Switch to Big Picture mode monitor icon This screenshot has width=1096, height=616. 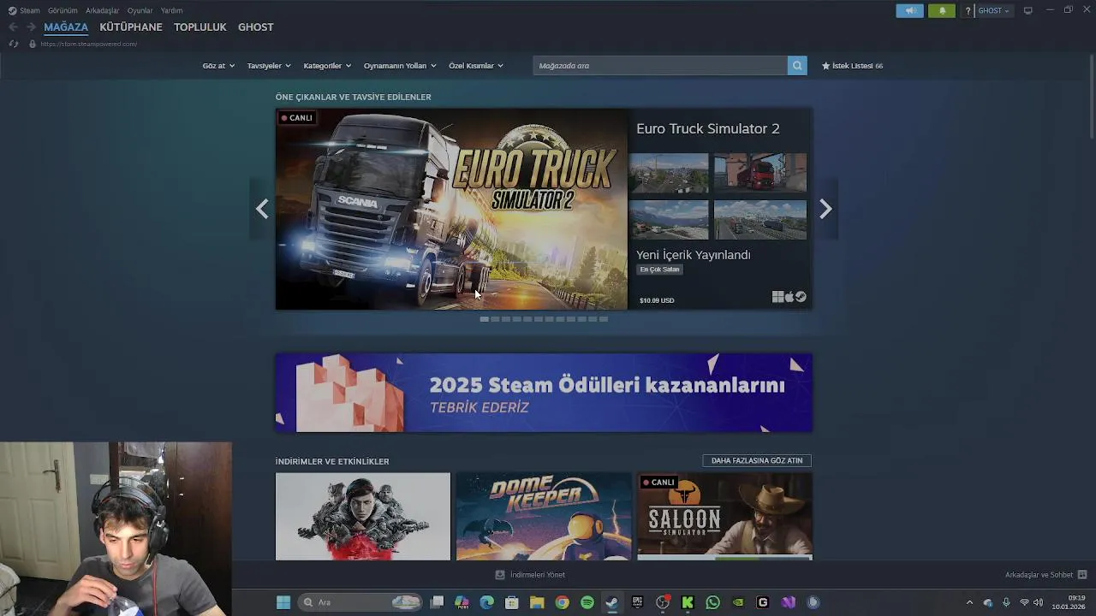coord(1027,10)
